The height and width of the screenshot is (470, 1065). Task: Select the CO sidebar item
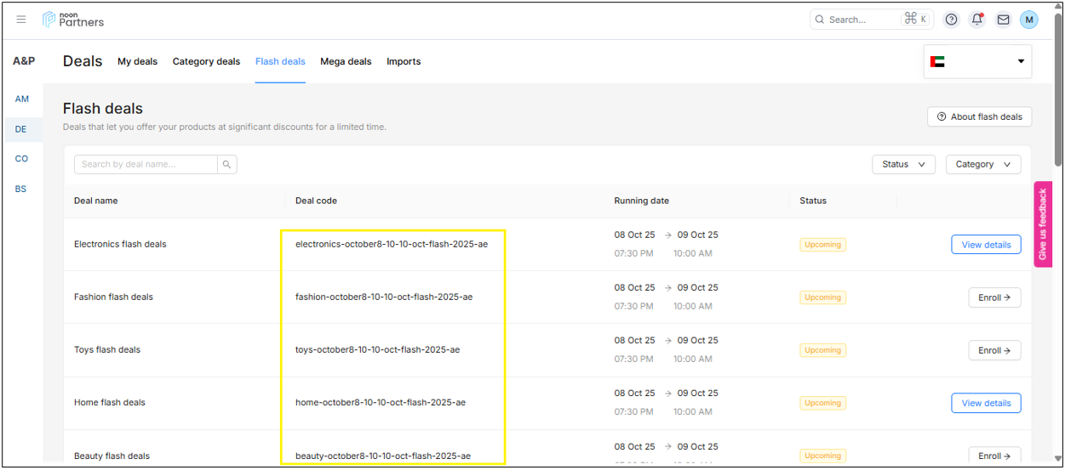22,159
